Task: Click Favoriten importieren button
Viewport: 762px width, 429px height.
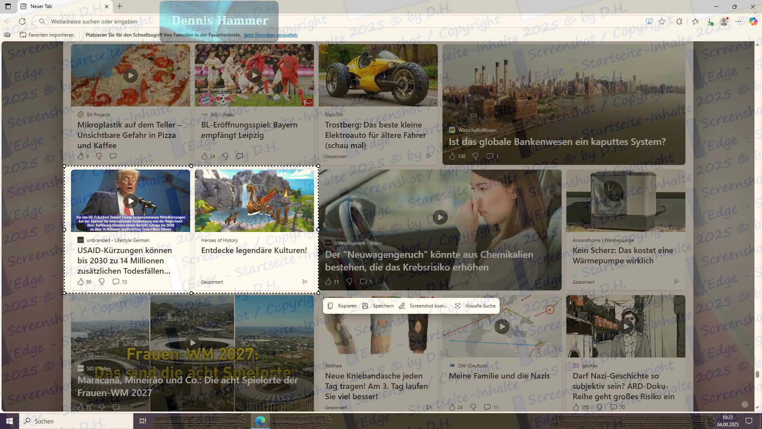Action: 47,35
